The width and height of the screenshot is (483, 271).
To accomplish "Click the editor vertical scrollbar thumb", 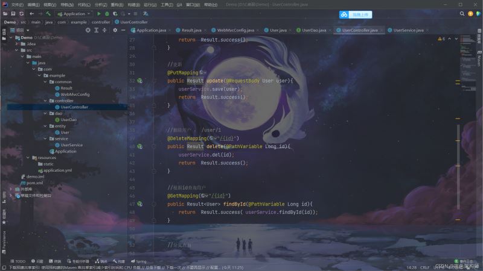I will (458, 167).
